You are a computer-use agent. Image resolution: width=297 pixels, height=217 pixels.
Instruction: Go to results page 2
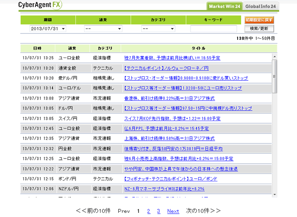(x=148, y=211)
